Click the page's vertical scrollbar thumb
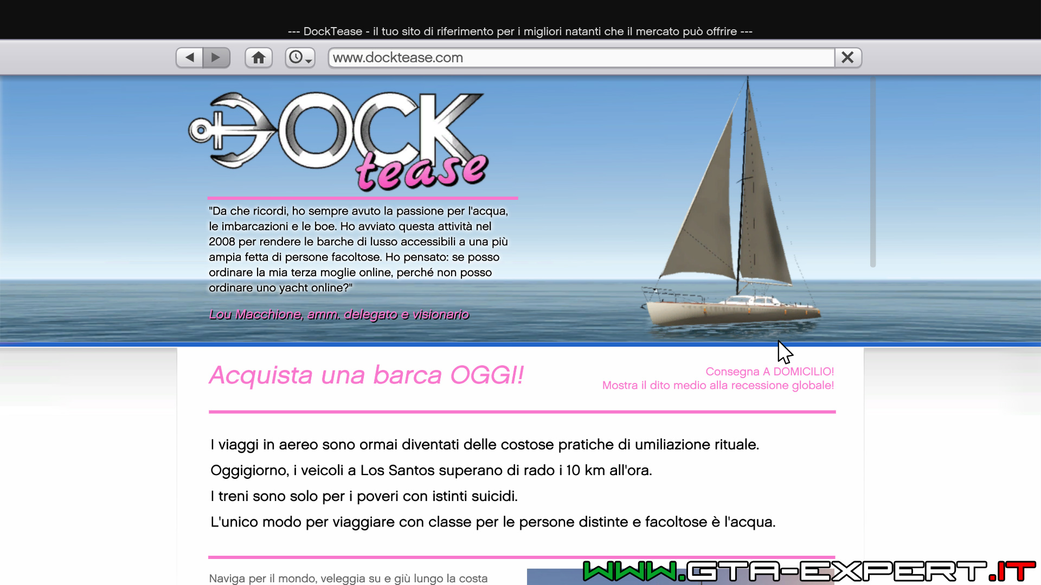Screen dimensions: 1041x585 pos(873,172)
